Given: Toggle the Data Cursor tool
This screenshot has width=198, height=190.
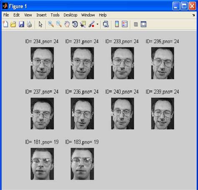Looking at the screenshot, I should tap(83, 24).
